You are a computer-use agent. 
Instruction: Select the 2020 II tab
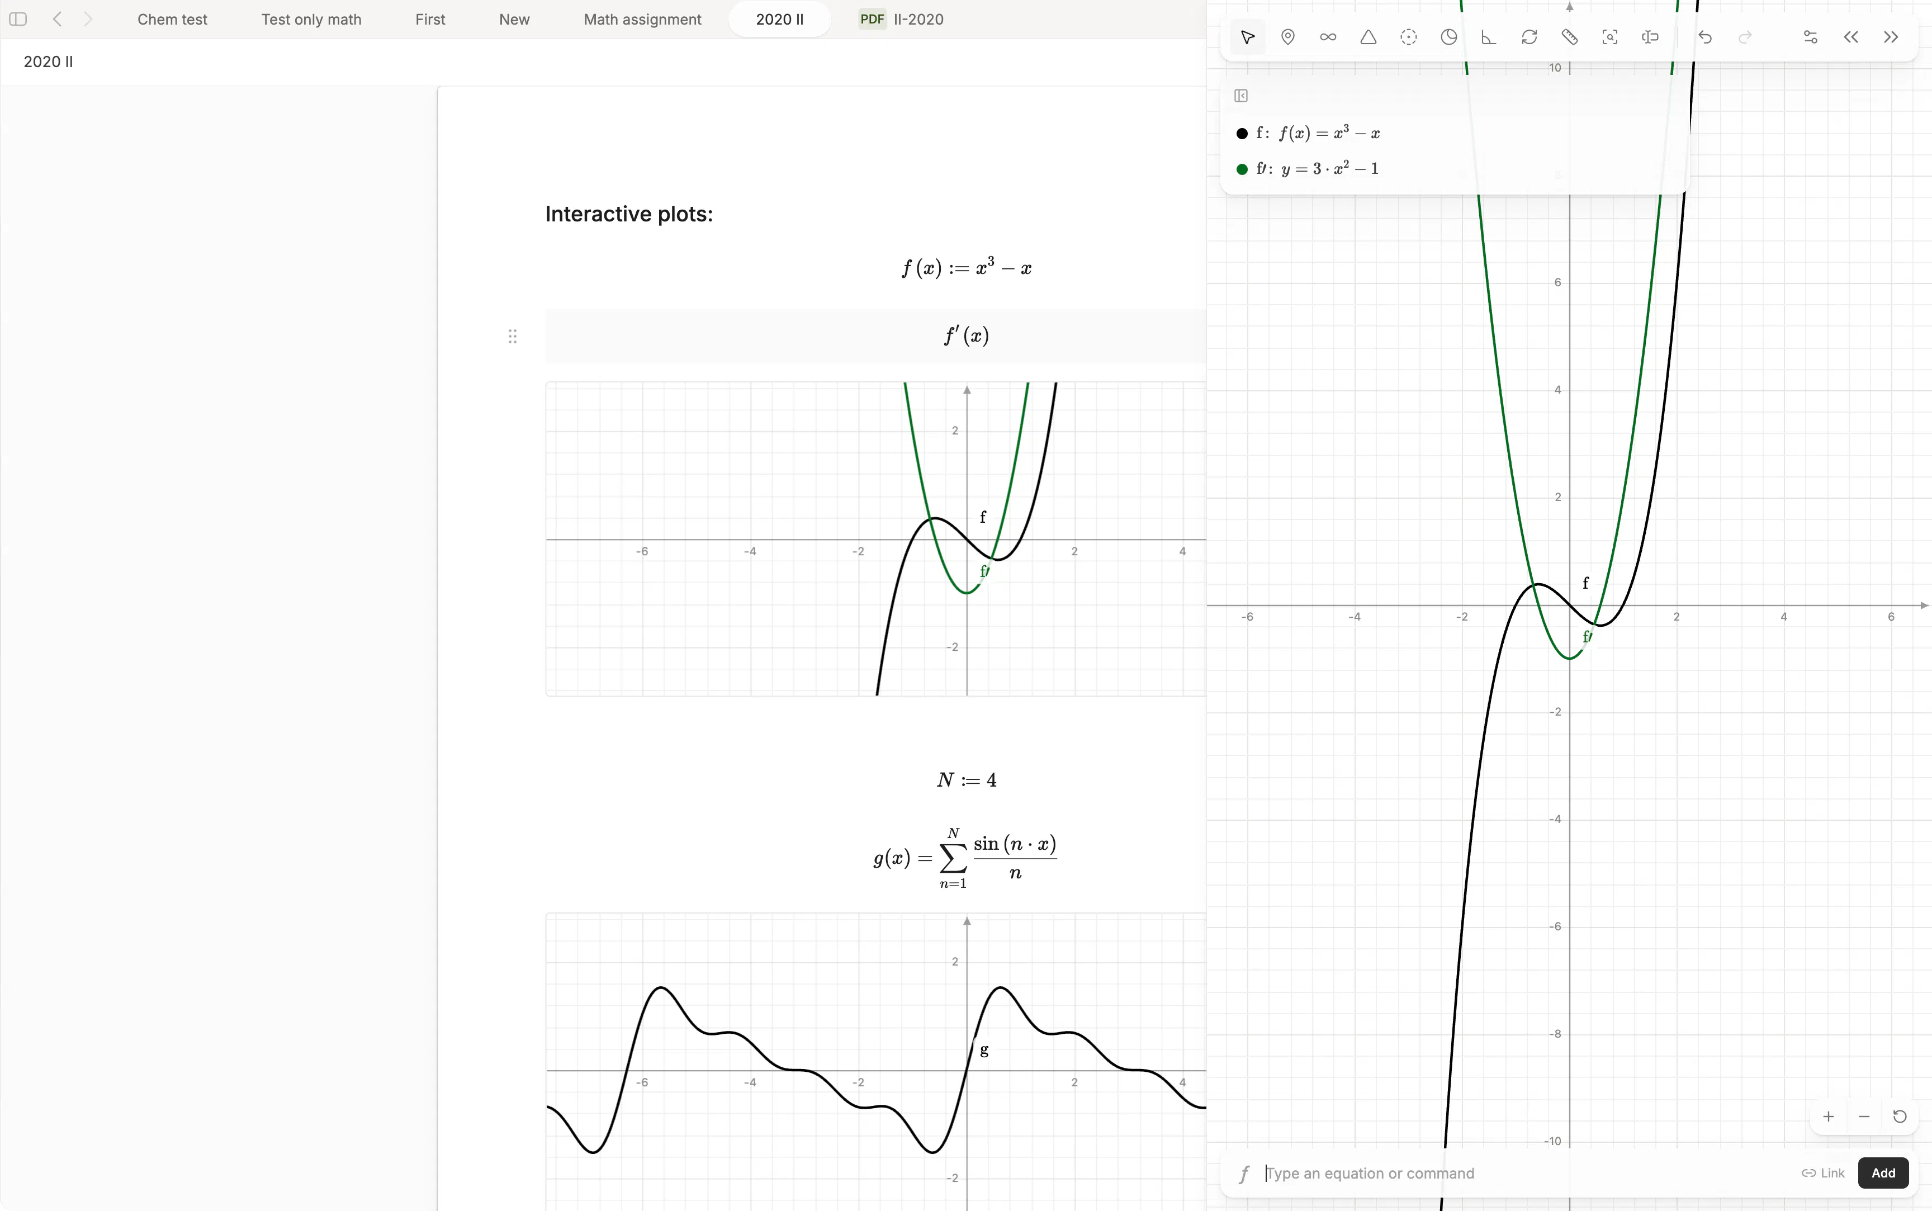780,19
